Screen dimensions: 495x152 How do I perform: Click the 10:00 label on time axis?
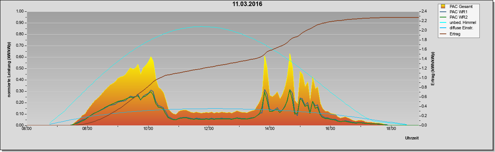pos(148,129)
